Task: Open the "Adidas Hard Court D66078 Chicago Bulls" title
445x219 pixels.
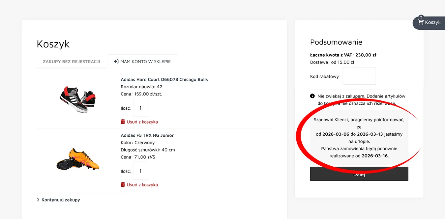Action: point(164,79)
